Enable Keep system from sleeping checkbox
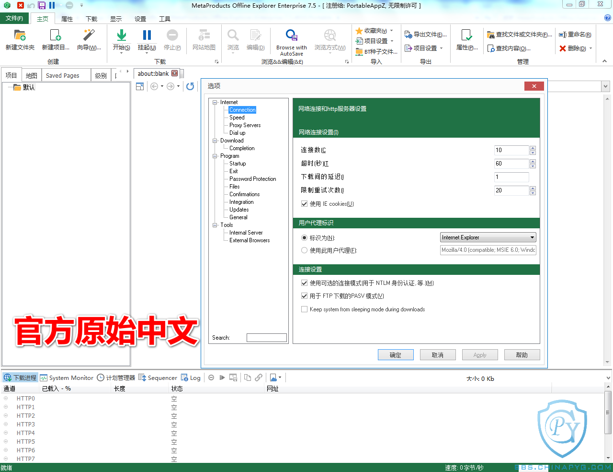Viewport: 613px width, 472px height. [x=304, y=309]
